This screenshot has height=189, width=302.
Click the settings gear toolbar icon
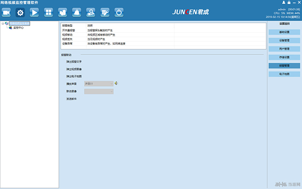[20, 13]
